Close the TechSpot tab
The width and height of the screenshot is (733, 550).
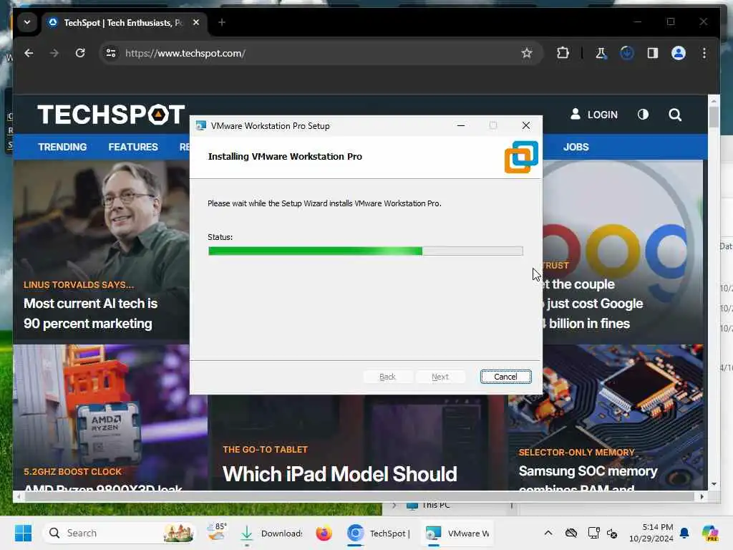196,22
